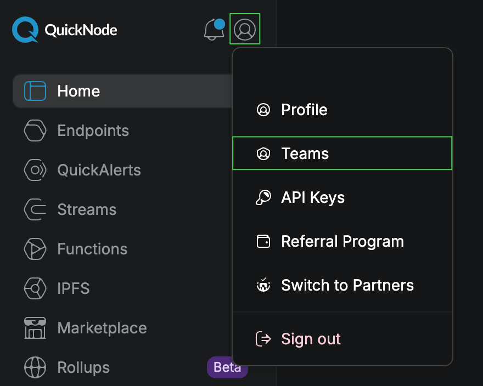Click the Streams sidebar icon

[x=35, y=209]
